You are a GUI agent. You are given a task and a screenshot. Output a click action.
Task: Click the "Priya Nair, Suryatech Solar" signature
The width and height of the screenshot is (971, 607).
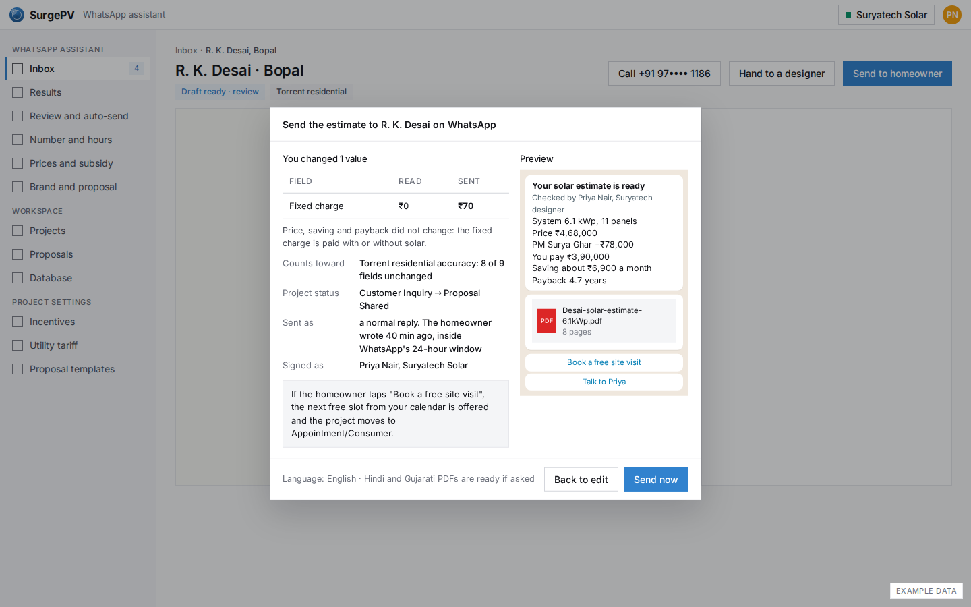413,366
